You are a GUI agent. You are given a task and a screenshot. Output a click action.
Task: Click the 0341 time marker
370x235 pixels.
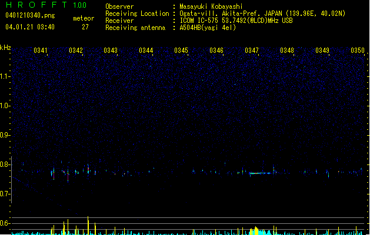(41, 51)
